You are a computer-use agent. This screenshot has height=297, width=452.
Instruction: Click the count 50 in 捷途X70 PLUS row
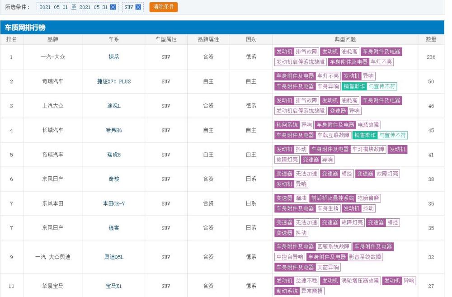[431, 82]
